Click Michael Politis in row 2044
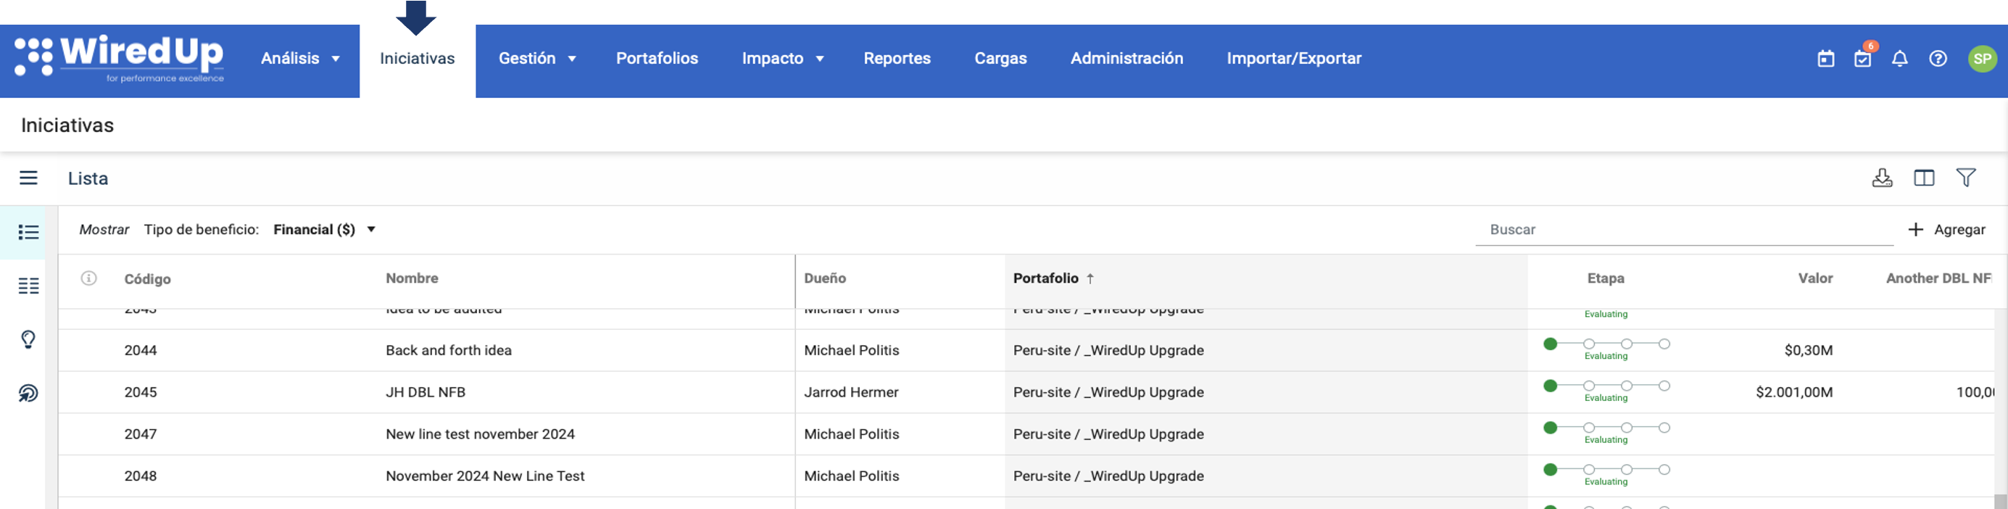Image resolution: width=2008 pixels, height=509 pixels. 851,351
